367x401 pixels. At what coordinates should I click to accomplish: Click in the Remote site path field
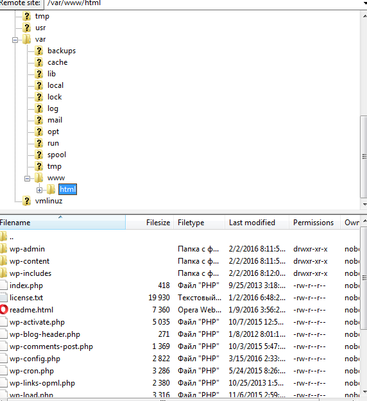pos(203,3)
